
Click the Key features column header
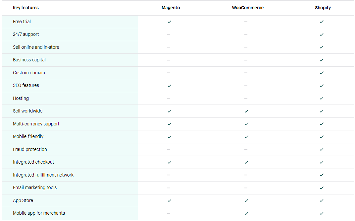pos(26,8)
